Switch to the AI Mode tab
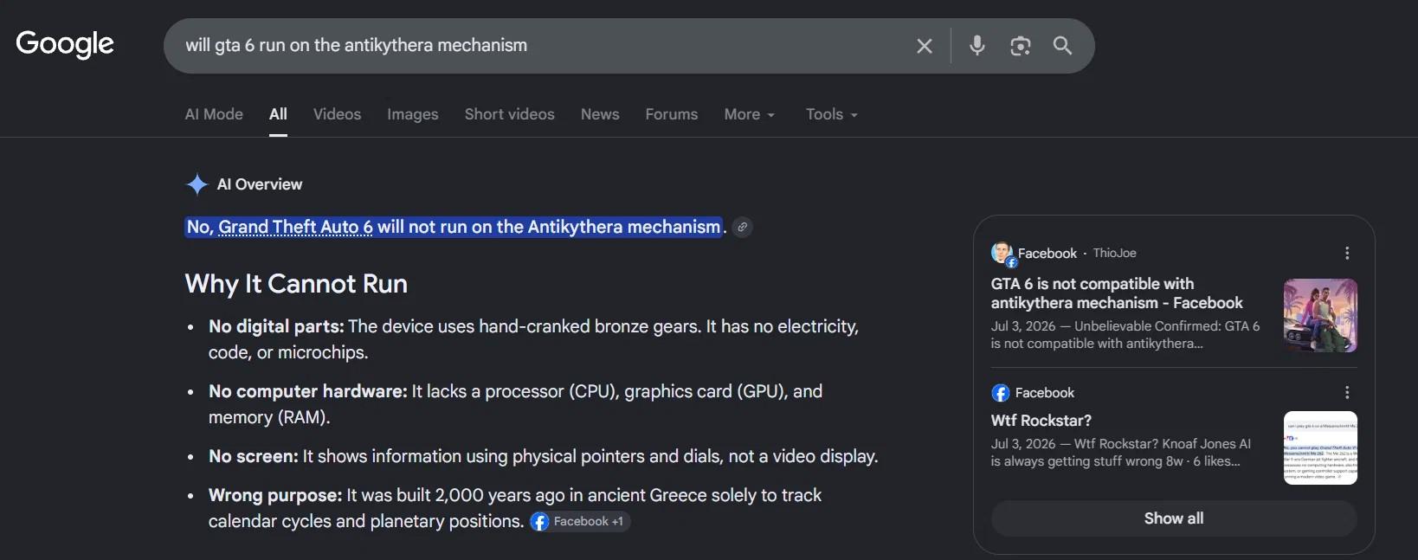The height and width of the screenshot is (560, 1418). [214, 114]
